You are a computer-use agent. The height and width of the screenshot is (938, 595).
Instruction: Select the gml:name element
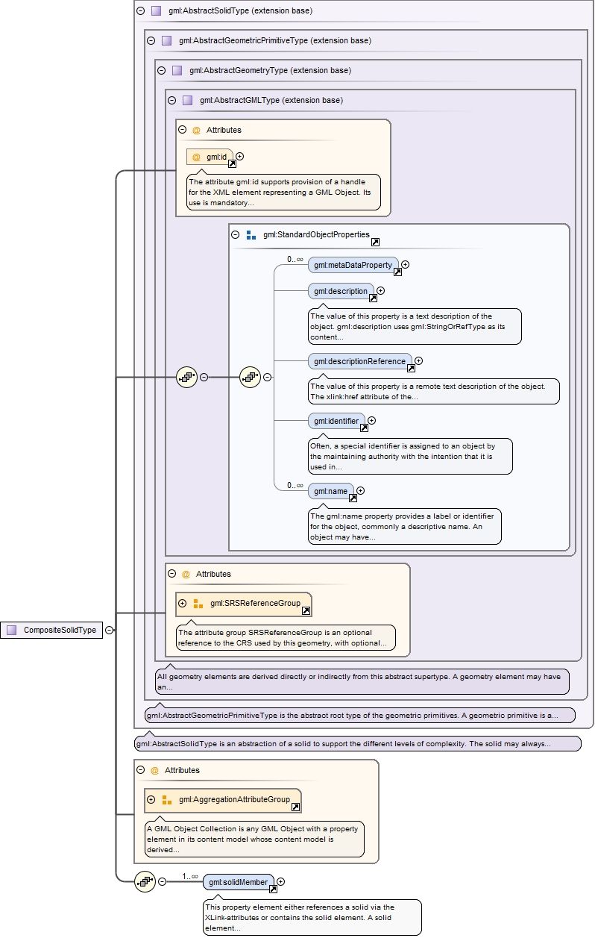pyautogui.click(x=331, y=491)
